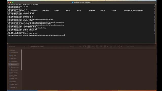Minimize the Terminal window

(x=11, y=2)
